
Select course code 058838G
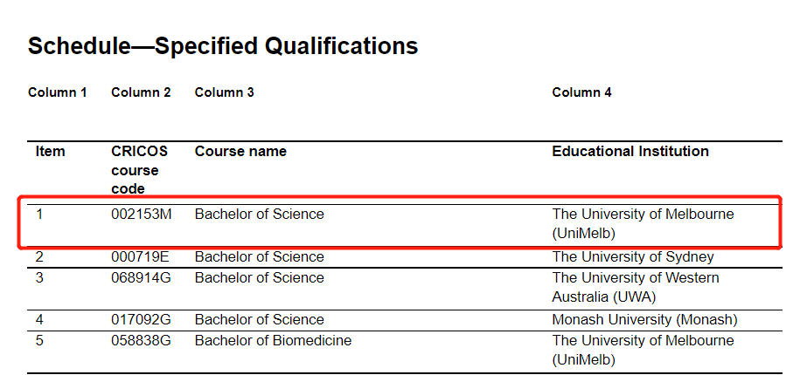pos(142,341)
